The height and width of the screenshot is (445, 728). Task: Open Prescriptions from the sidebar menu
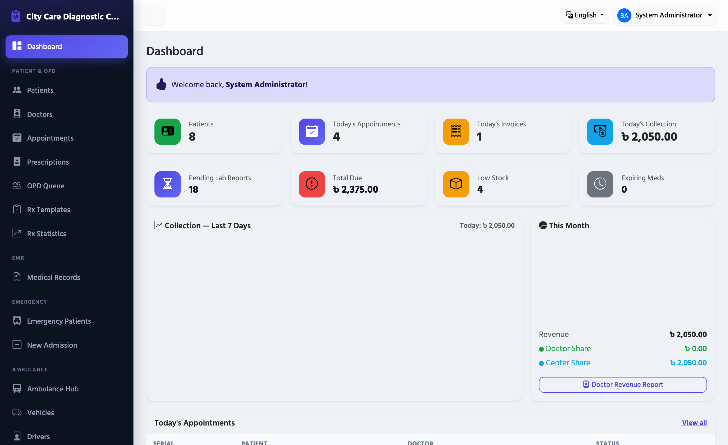point(67,162)
